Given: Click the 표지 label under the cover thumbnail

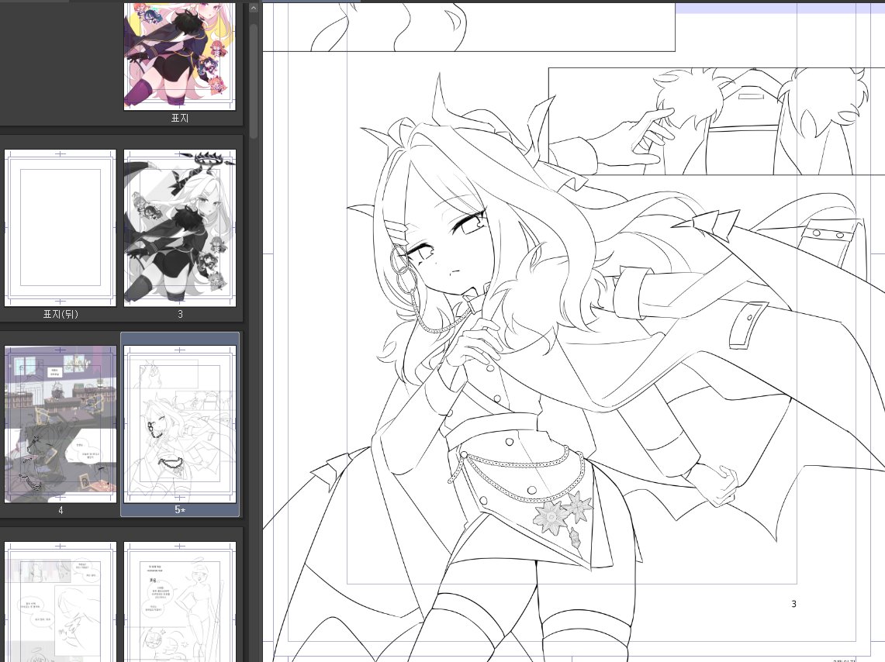Looking at the screenshot, I should click(179, 118).
